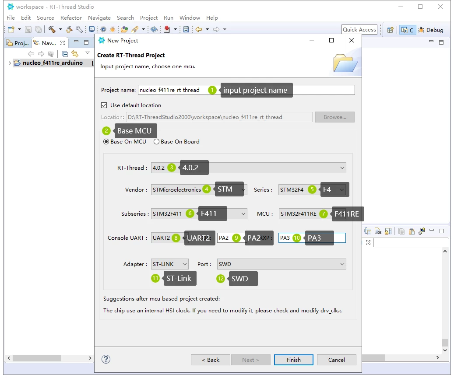The image size is (454, 378).
Task: Click the open folder with globe icon
Action: [x=124, y=29]
